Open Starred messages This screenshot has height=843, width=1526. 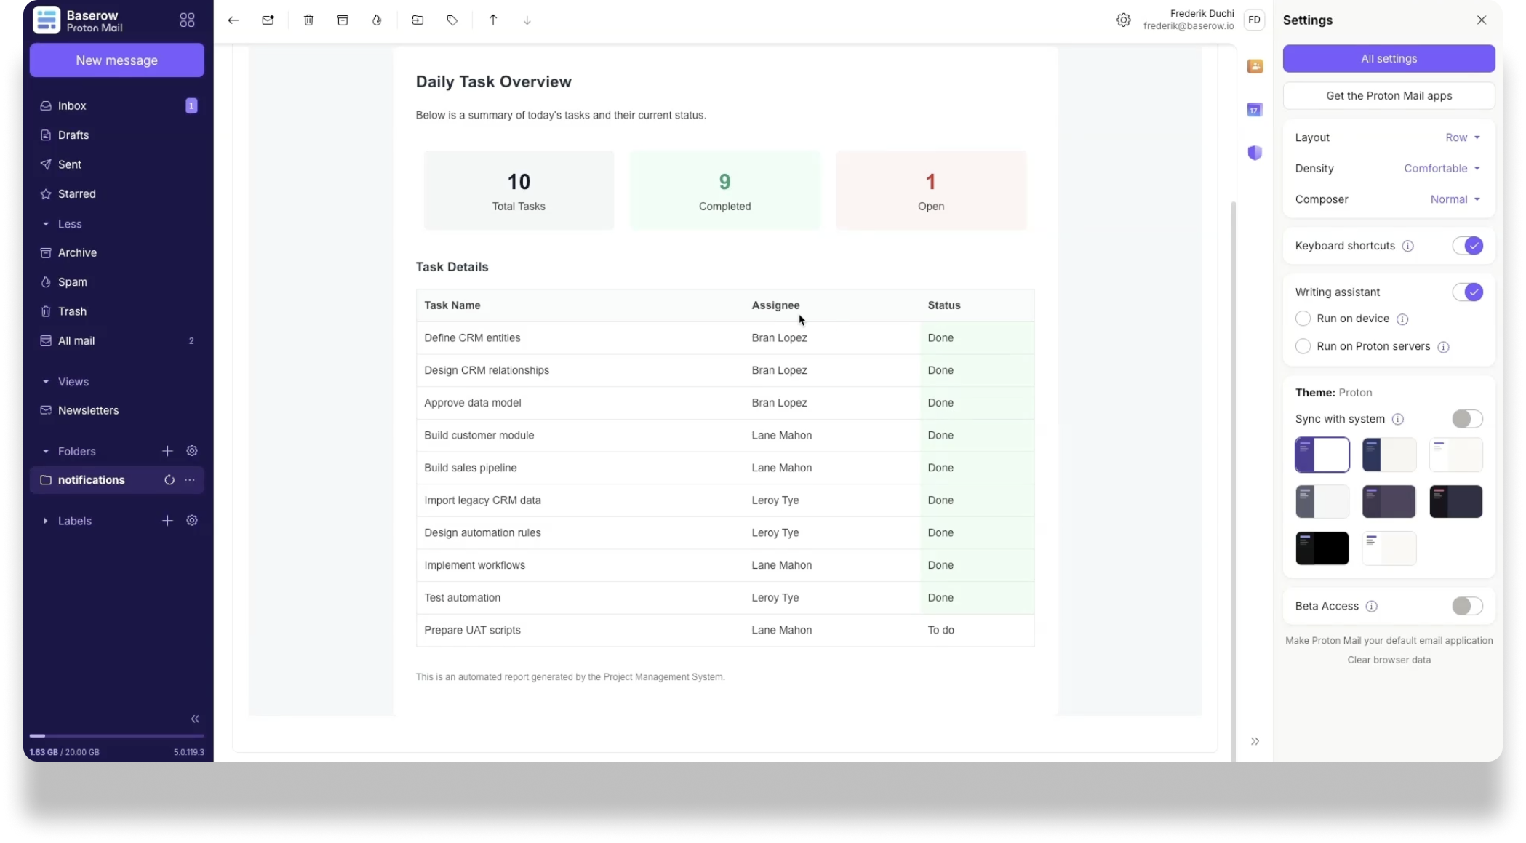coord(116,194)
